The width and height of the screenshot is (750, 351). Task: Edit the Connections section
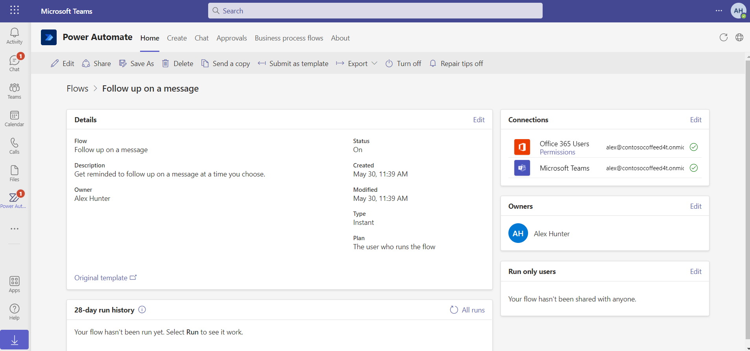point(696,119)
